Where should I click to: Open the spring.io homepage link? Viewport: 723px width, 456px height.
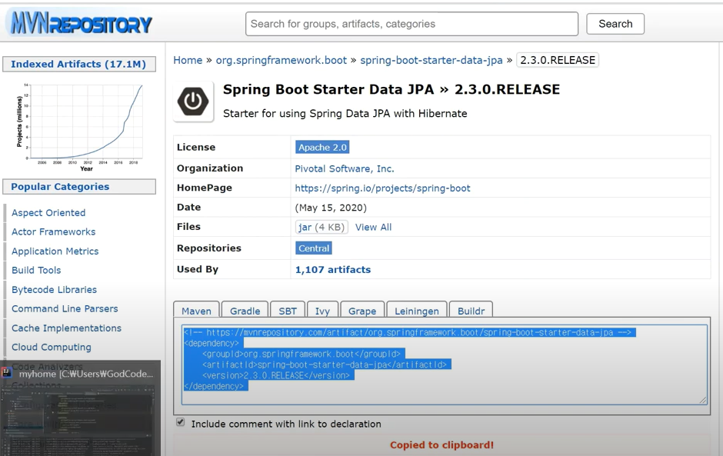click(x=382, y=188)
